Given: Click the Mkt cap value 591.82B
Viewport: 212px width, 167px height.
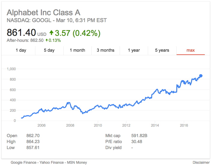Looking at the screenshot, I should (x=139, y=136).
